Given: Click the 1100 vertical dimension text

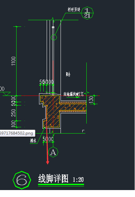Looking at the screenshot, I should coord(13,61).
